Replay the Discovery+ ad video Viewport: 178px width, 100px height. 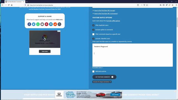click(x=45, y=39)
